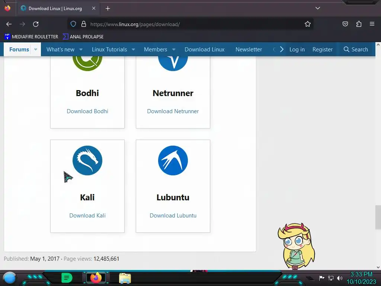Open MEDIAFIRE ROULETTER bookmark
The image size is (381, 286).
click(x=31, y=37)
